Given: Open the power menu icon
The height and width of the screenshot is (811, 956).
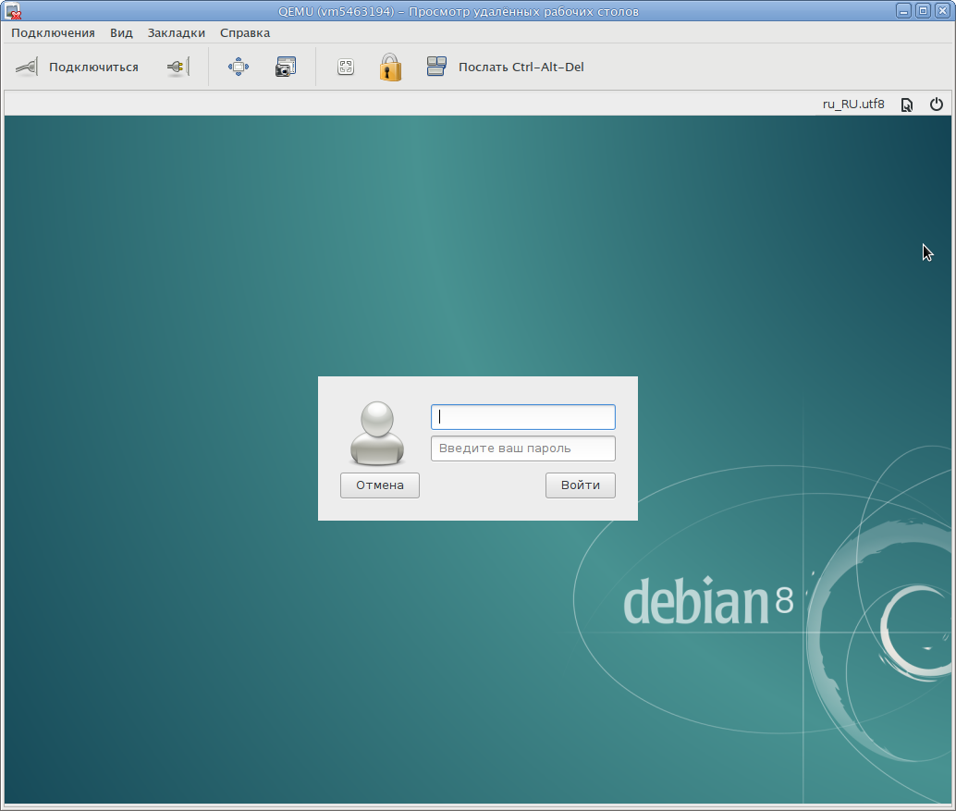Looking at the screenshot, I should [x=936, y=104].
